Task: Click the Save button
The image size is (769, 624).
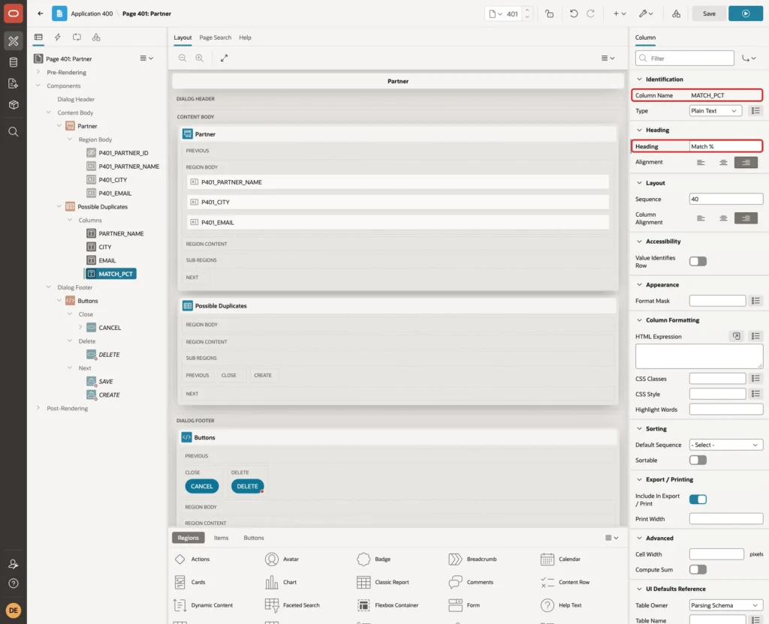Action: coord(709,13)
